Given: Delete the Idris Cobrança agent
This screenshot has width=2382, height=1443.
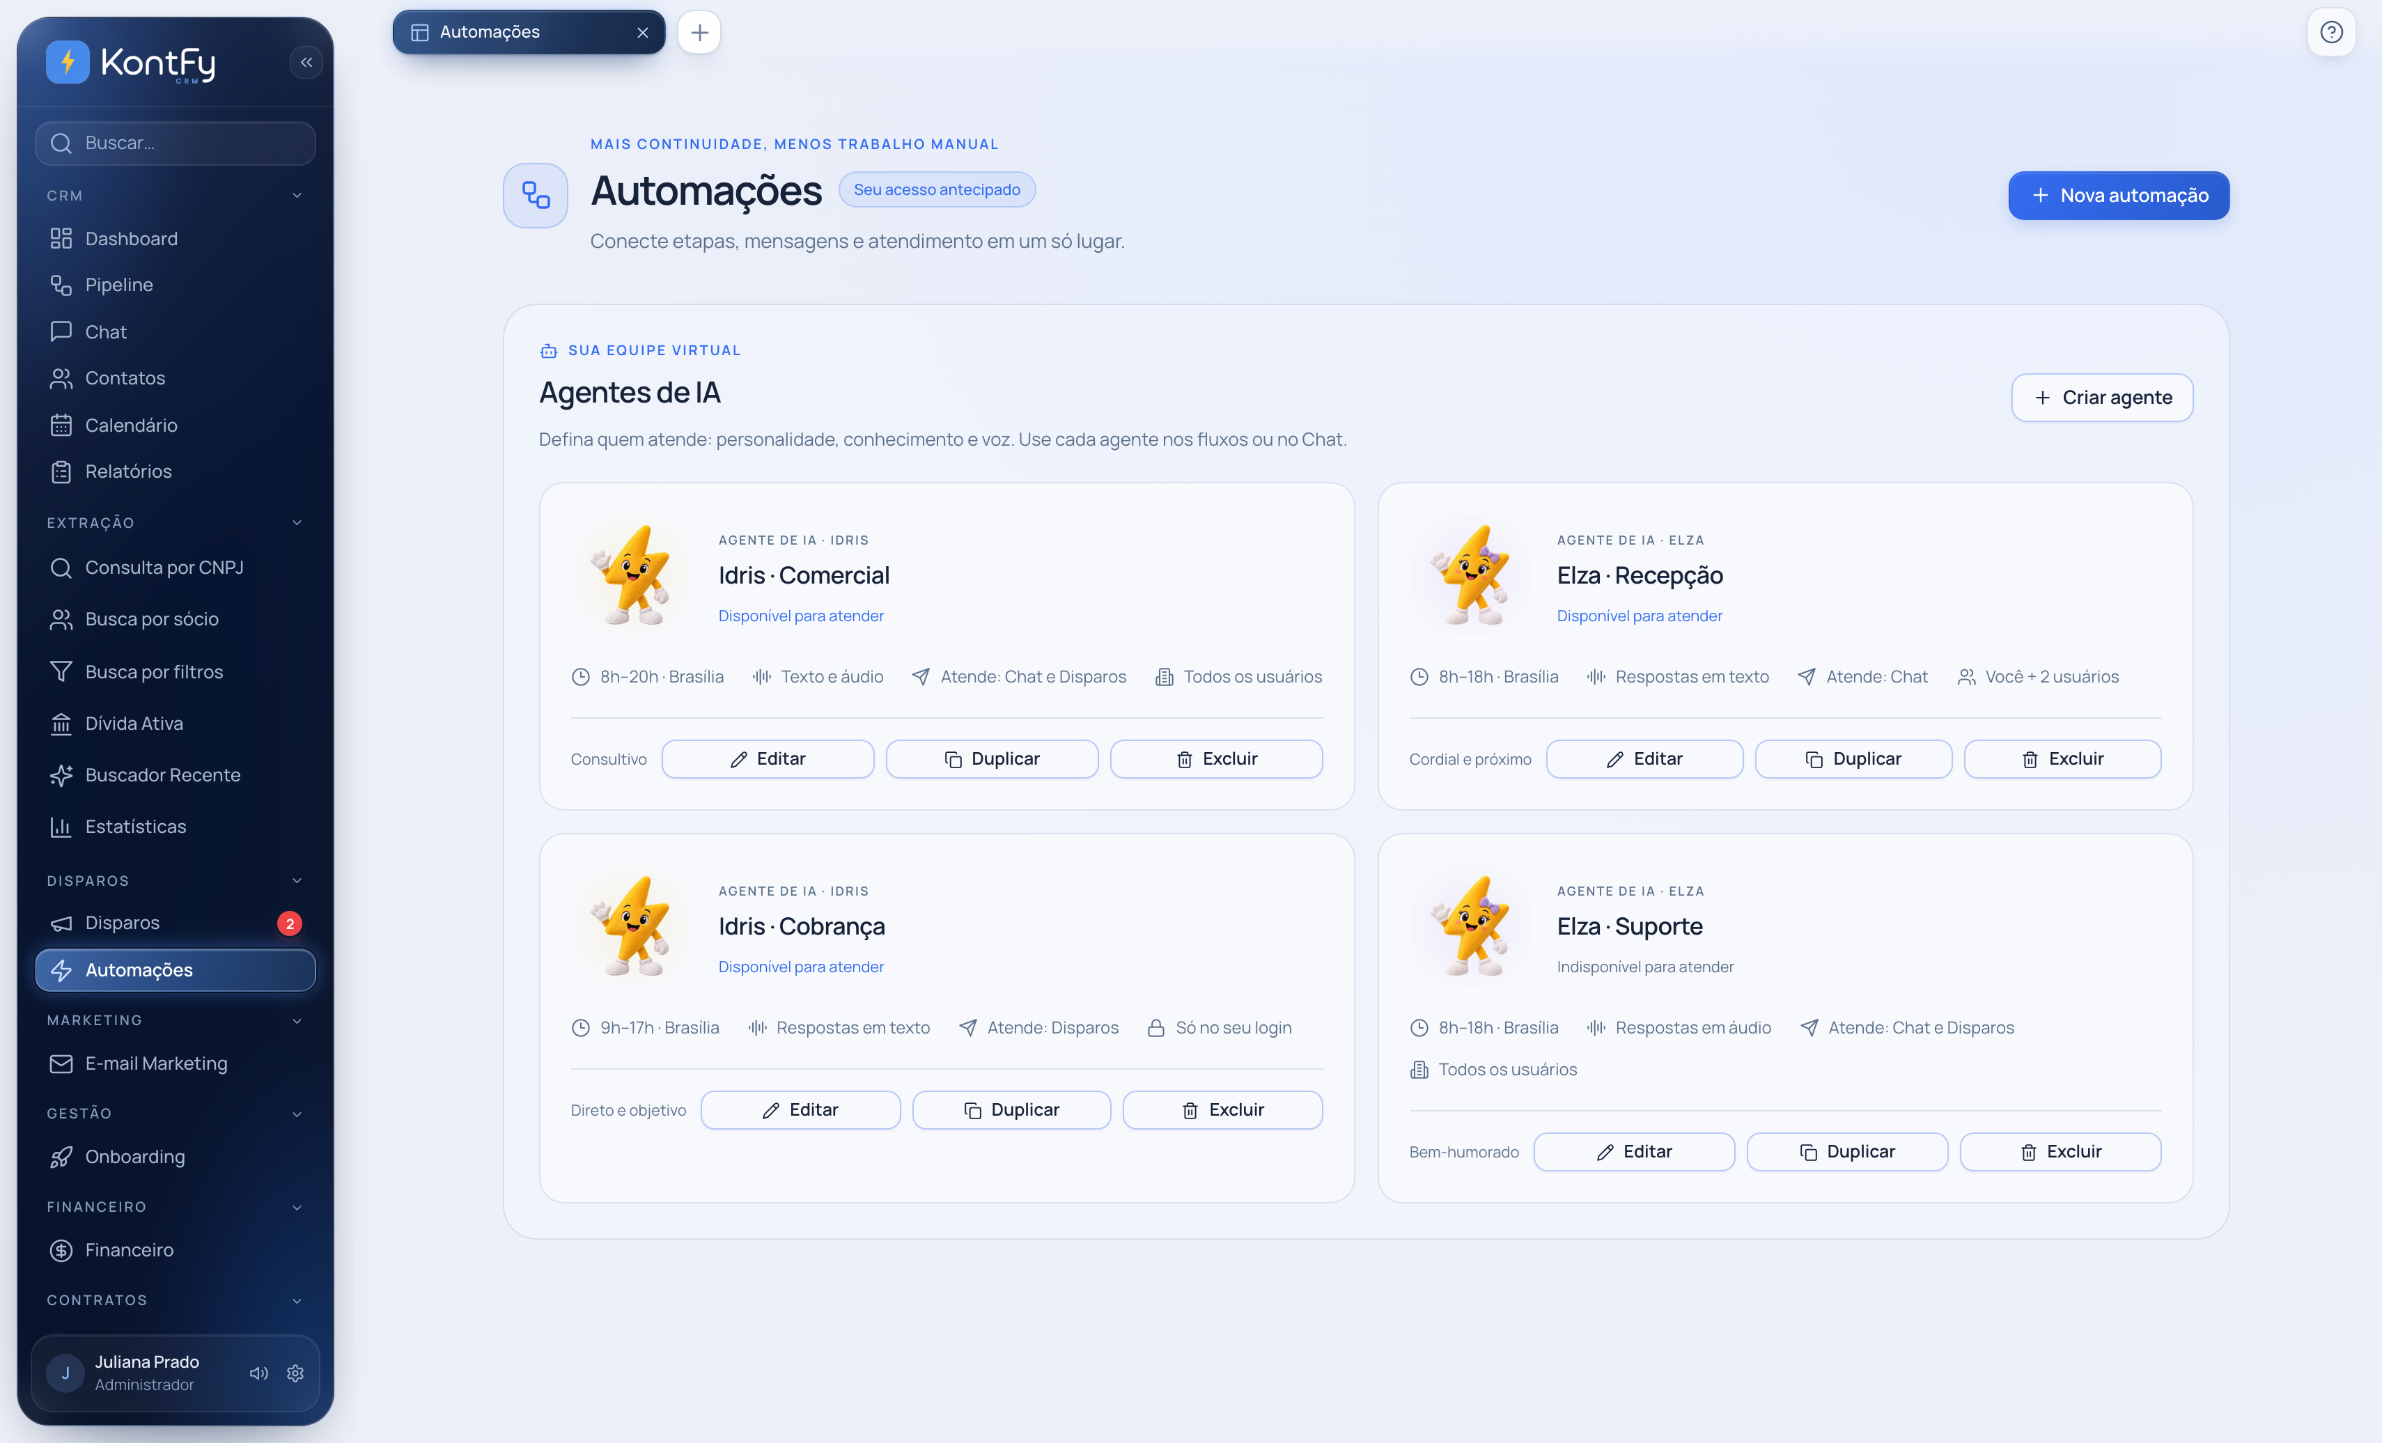Looking at the screenshot, I should coord(1222,1109).
